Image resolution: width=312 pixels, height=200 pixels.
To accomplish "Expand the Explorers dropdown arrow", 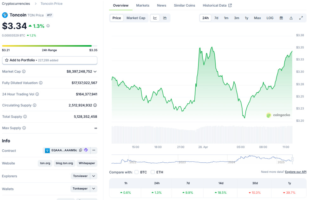I will click(x=94, y=176).
